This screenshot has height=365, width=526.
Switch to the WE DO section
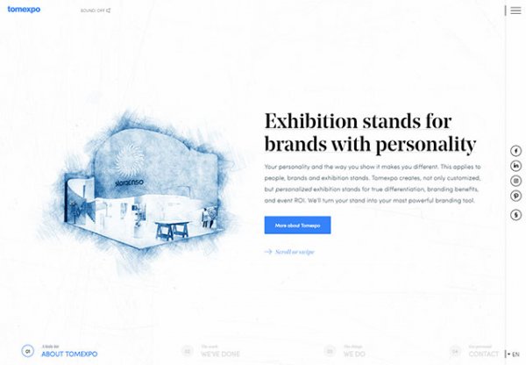354,352
